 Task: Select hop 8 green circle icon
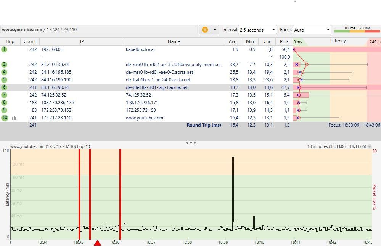[x=4, y=103]
